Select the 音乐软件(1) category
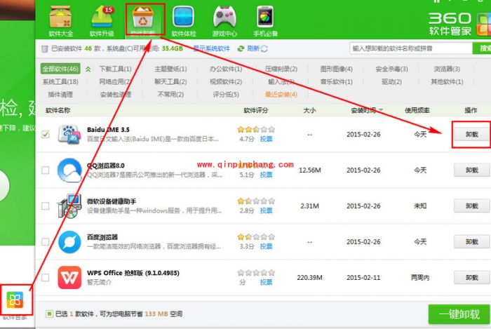Image resolution: width=491 pixels, height=329 pixels. click(x=336, y=81)
